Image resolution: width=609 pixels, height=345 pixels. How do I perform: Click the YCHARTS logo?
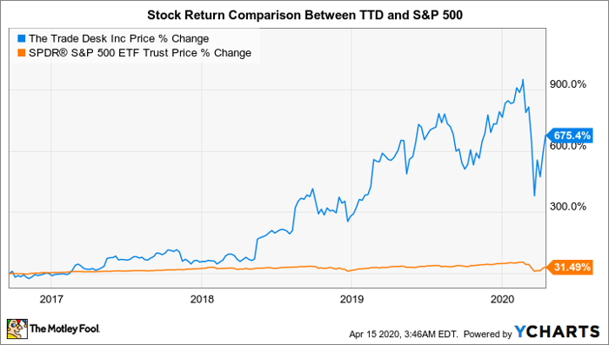pyautogui.click(x=557, y=332)
